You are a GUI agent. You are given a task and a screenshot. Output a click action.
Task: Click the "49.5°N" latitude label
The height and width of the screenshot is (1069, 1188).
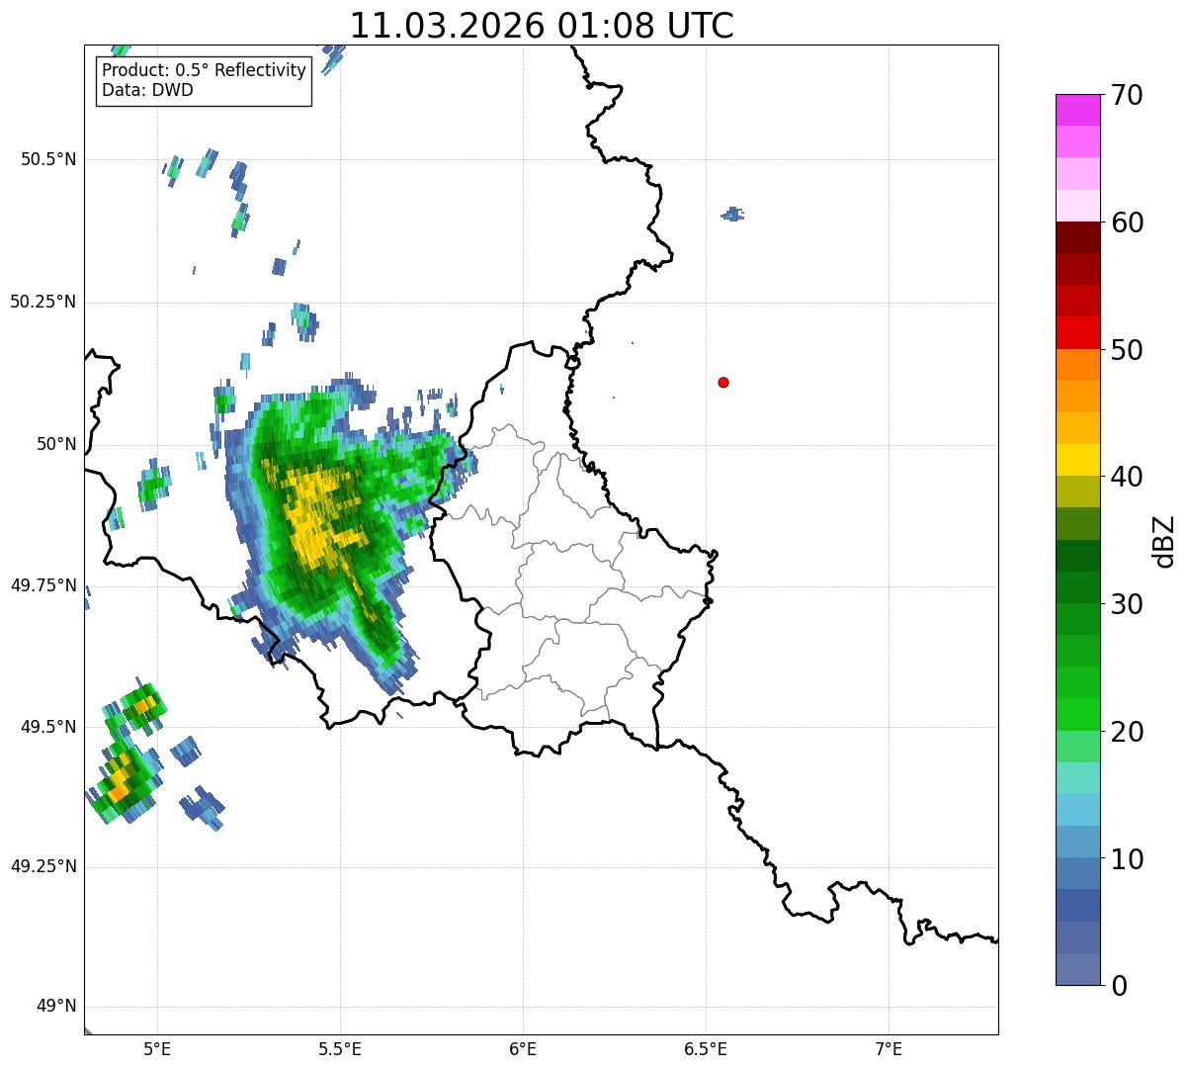(x=48, y=727)
